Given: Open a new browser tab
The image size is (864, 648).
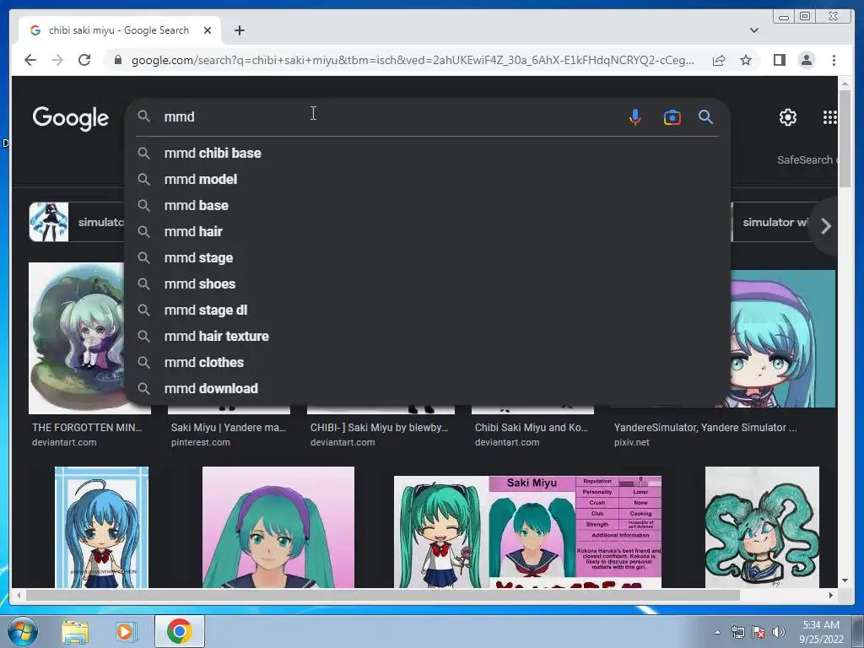Looking at the screenshot, I should 239,30.
